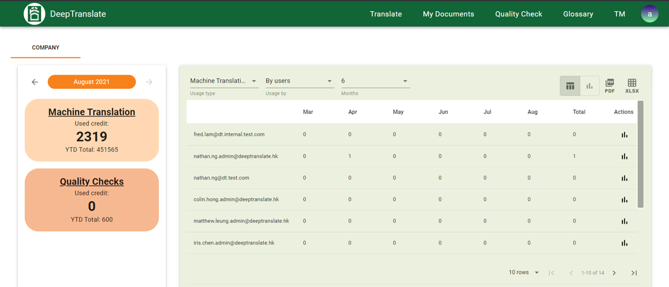Go to next table page
The width and height of the screenshot is (669, 287).
[x=614, y=273]
